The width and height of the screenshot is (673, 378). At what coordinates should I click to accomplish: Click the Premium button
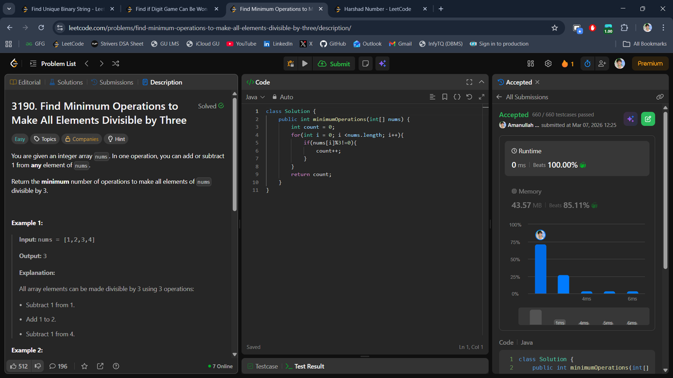(x=650, y=64)
